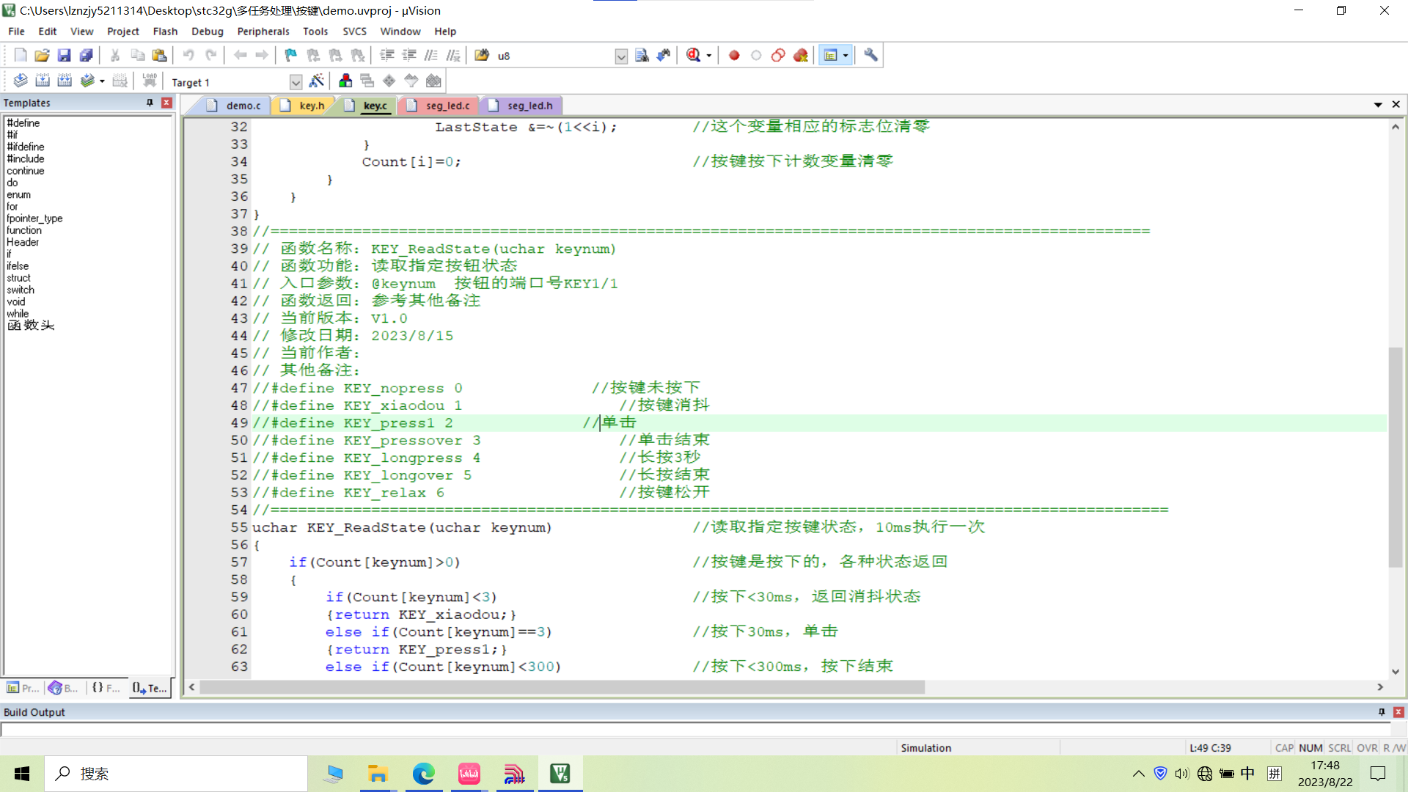
Task: Click the Translate current file icon
Action: click(x=21, y=81)
